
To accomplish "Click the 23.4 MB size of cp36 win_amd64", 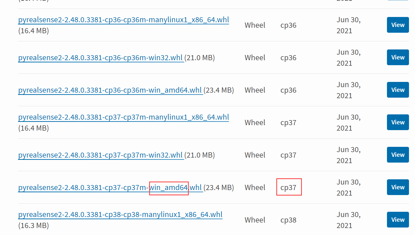I will pos(218,90).
